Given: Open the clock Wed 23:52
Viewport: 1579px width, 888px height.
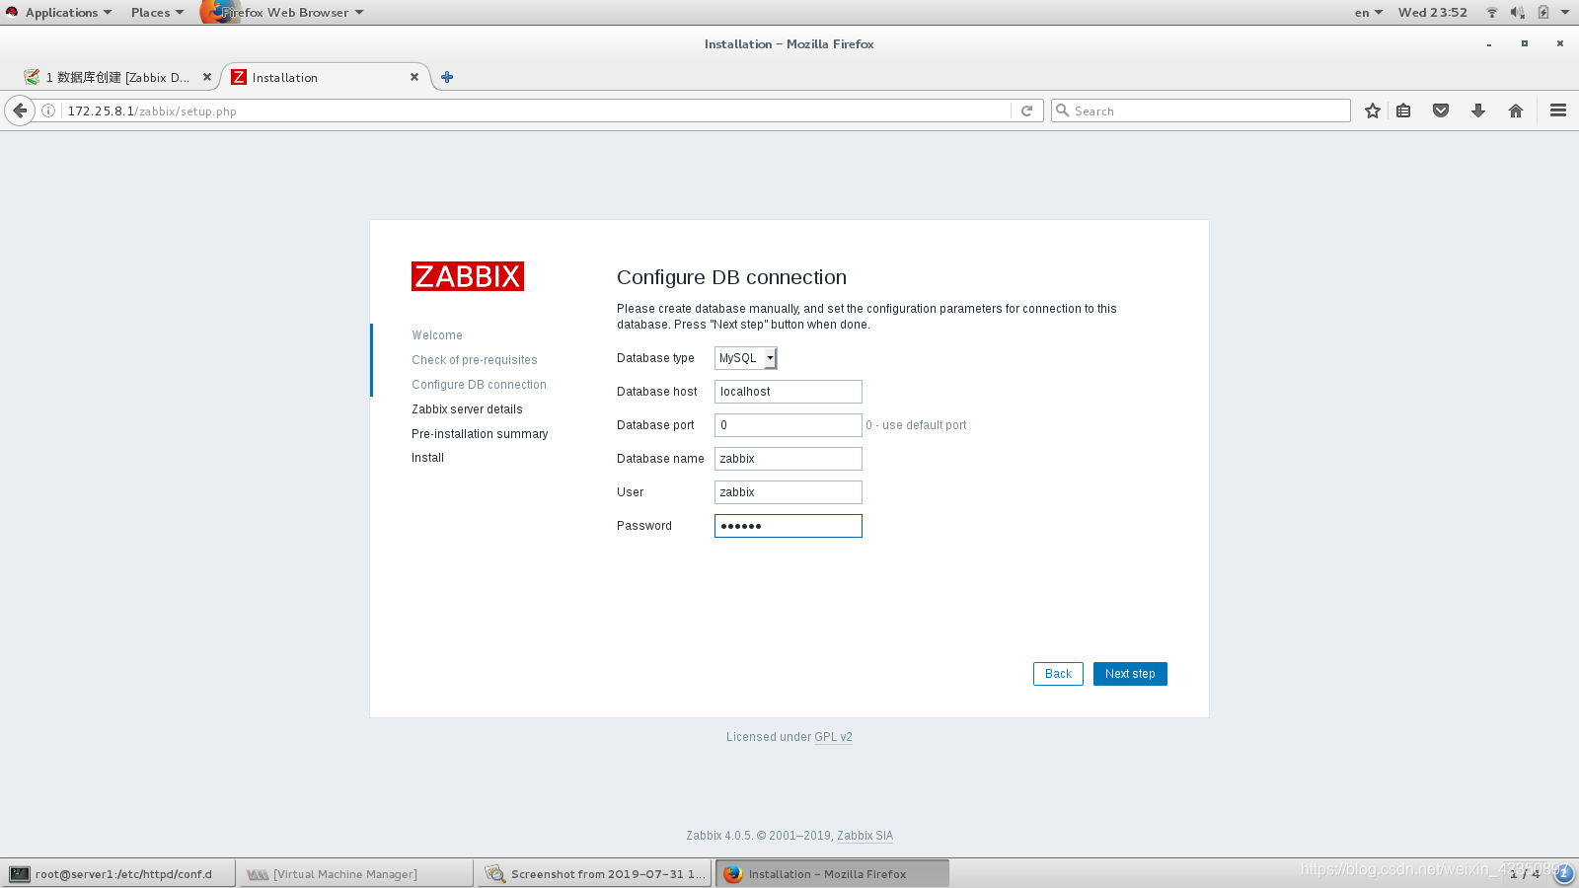Looking at the screenshot, I should [x=1432, y=12].
